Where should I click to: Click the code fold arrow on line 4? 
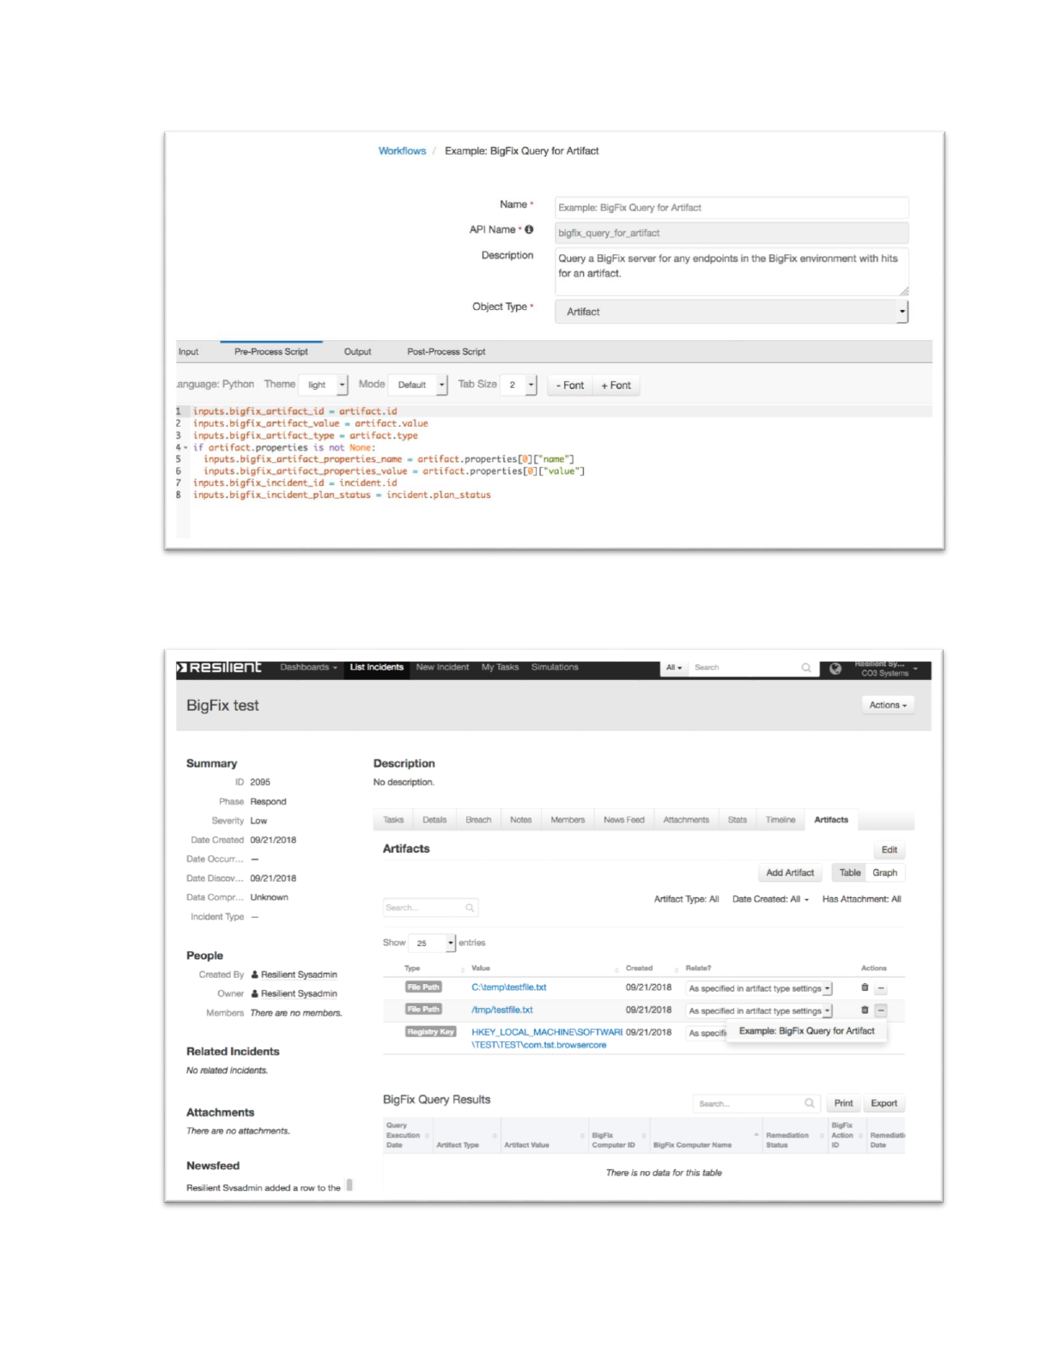point(185,447)
